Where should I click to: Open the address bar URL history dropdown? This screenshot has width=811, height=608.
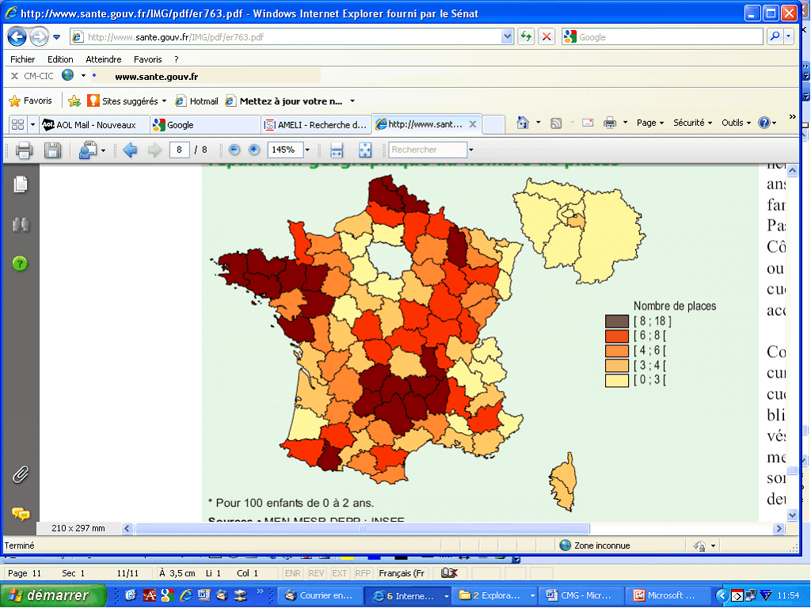click(508, 36)
